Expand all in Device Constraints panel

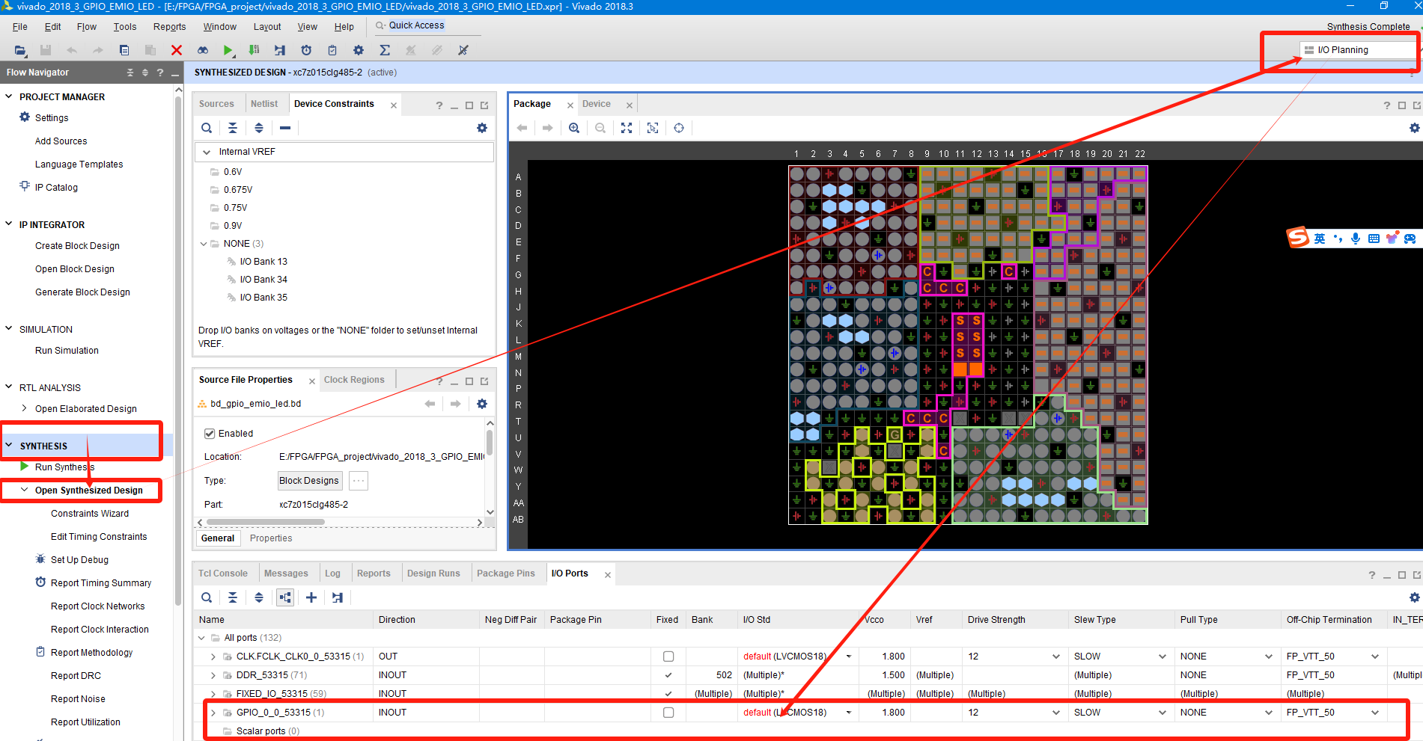[259, 128]
